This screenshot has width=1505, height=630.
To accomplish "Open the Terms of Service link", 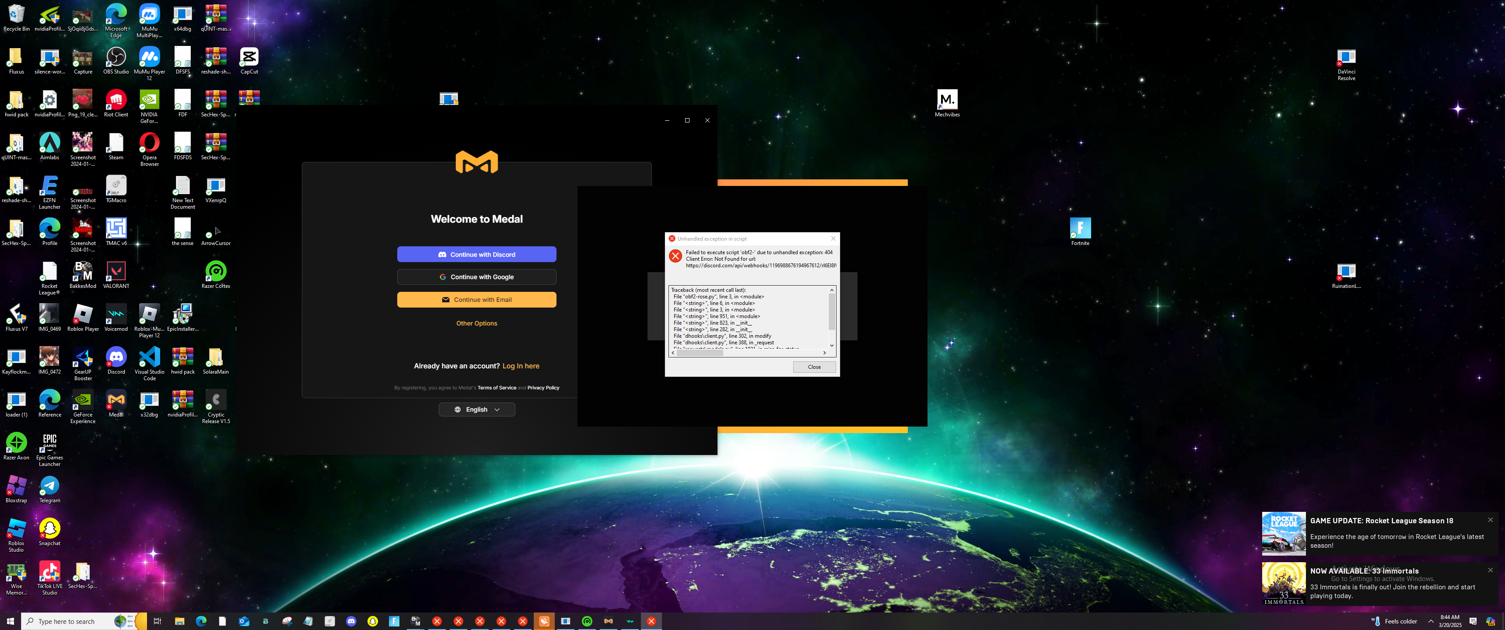I will [x=497, y=388].
